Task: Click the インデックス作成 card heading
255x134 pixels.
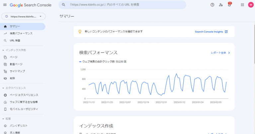Action: [96, 126]
